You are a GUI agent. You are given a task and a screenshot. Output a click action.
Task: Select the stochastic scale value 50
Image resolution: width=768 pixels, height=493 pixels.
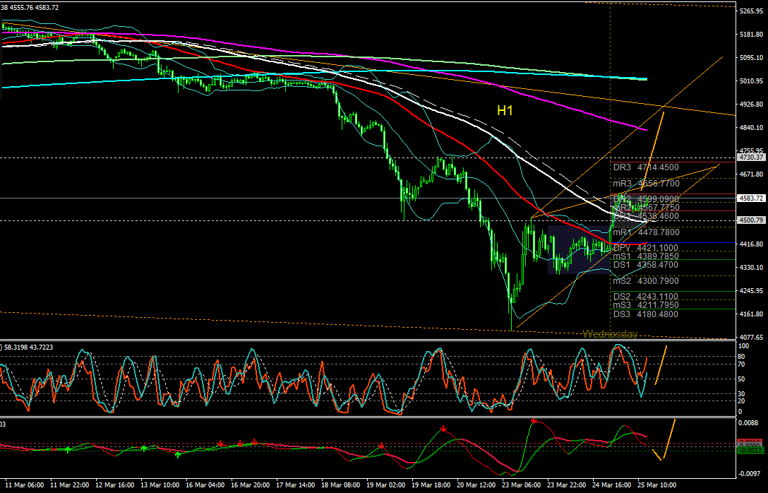pos(741,379)
